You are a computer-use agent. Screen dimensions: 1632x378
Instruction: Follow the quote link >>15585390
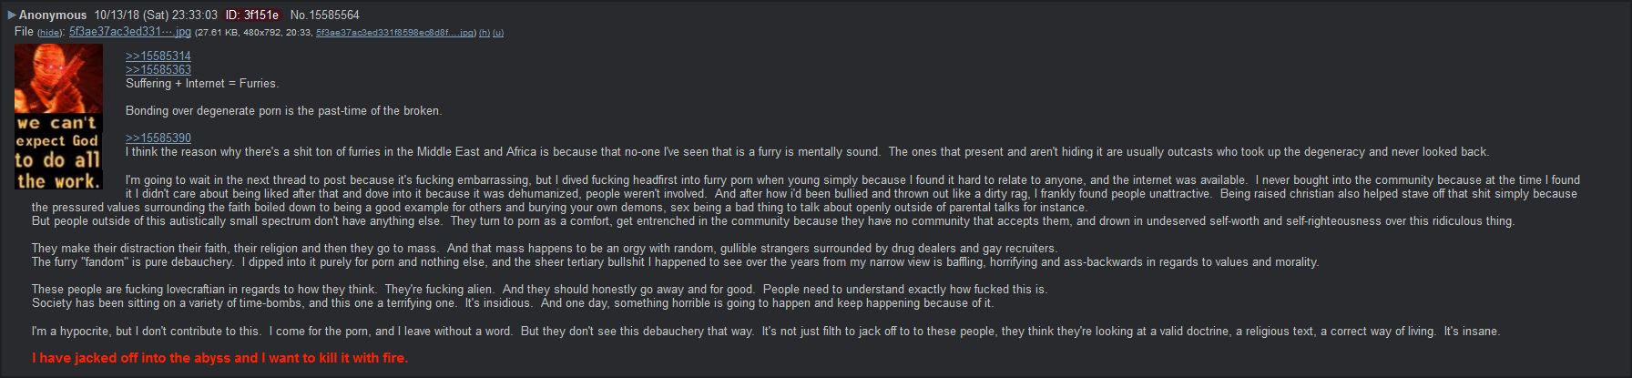(x=158, y=138)
